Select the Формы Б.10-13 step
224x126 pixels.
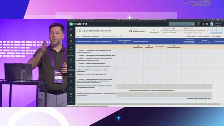(195, 31)
